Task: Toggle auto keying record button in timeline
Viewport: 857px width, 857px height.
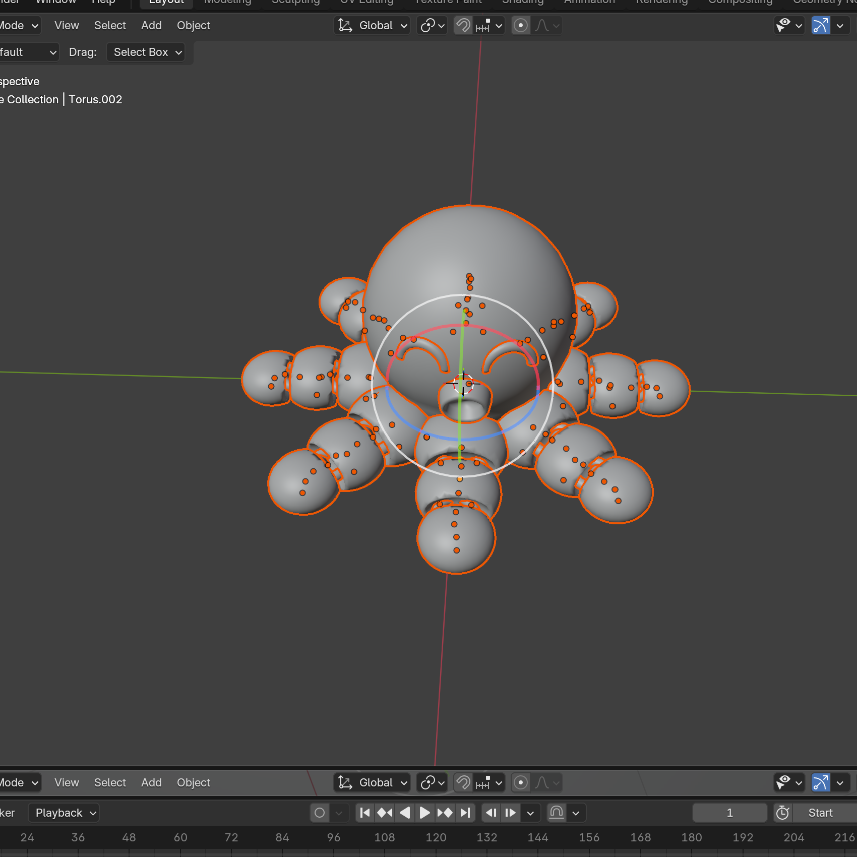Action: [320, 813]
